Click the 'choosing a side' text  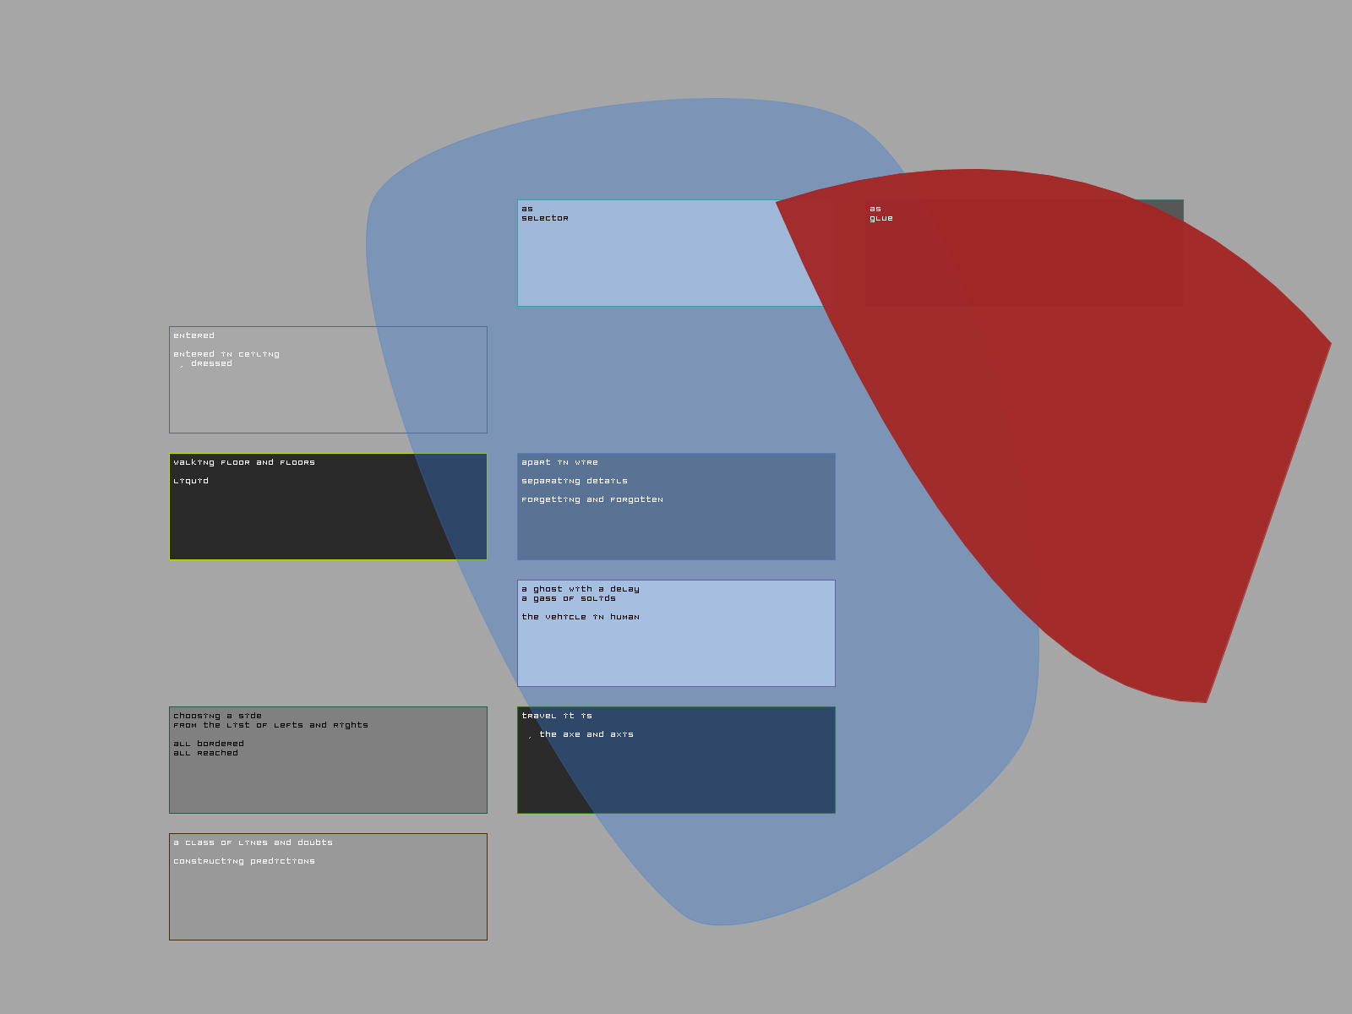click(x=217, y=716)
